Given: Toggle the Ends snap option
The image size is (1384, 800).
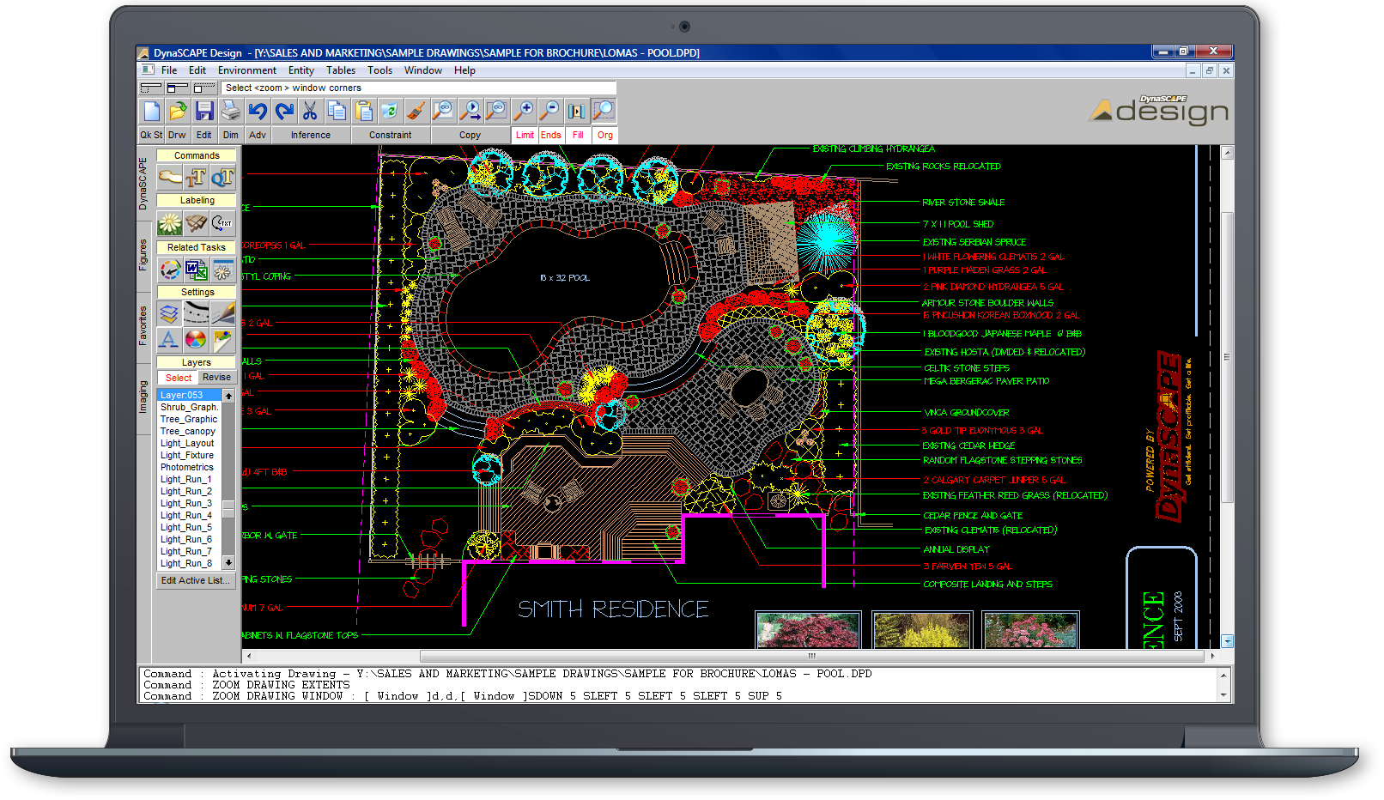Looking at the screenshot, I should (x=551, y=135).
